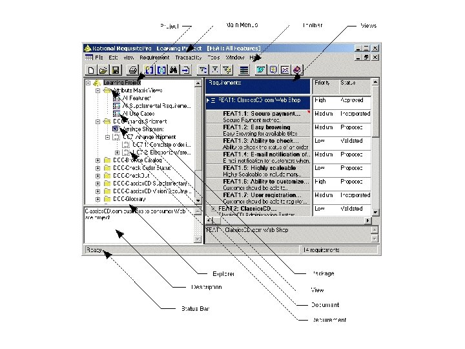Expand the CCC-ClassicsCD Vision package
This screenshot has height=349, width=465.
(x=98, y=191)
